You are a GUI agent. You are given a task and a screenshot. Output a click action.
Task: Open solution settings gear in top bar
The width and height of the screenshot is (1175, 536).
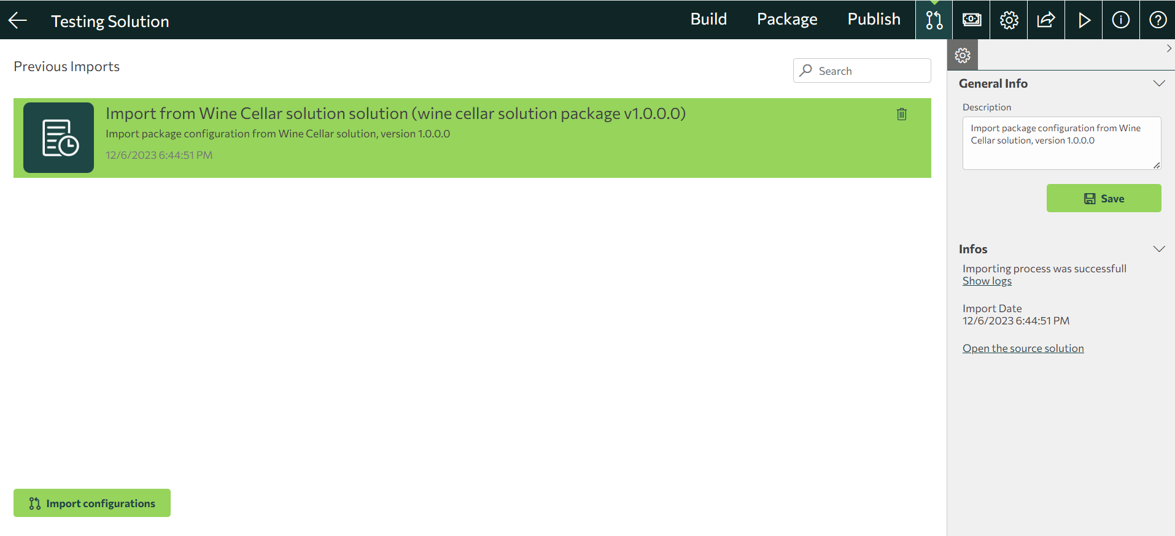tap(1009, 20)
